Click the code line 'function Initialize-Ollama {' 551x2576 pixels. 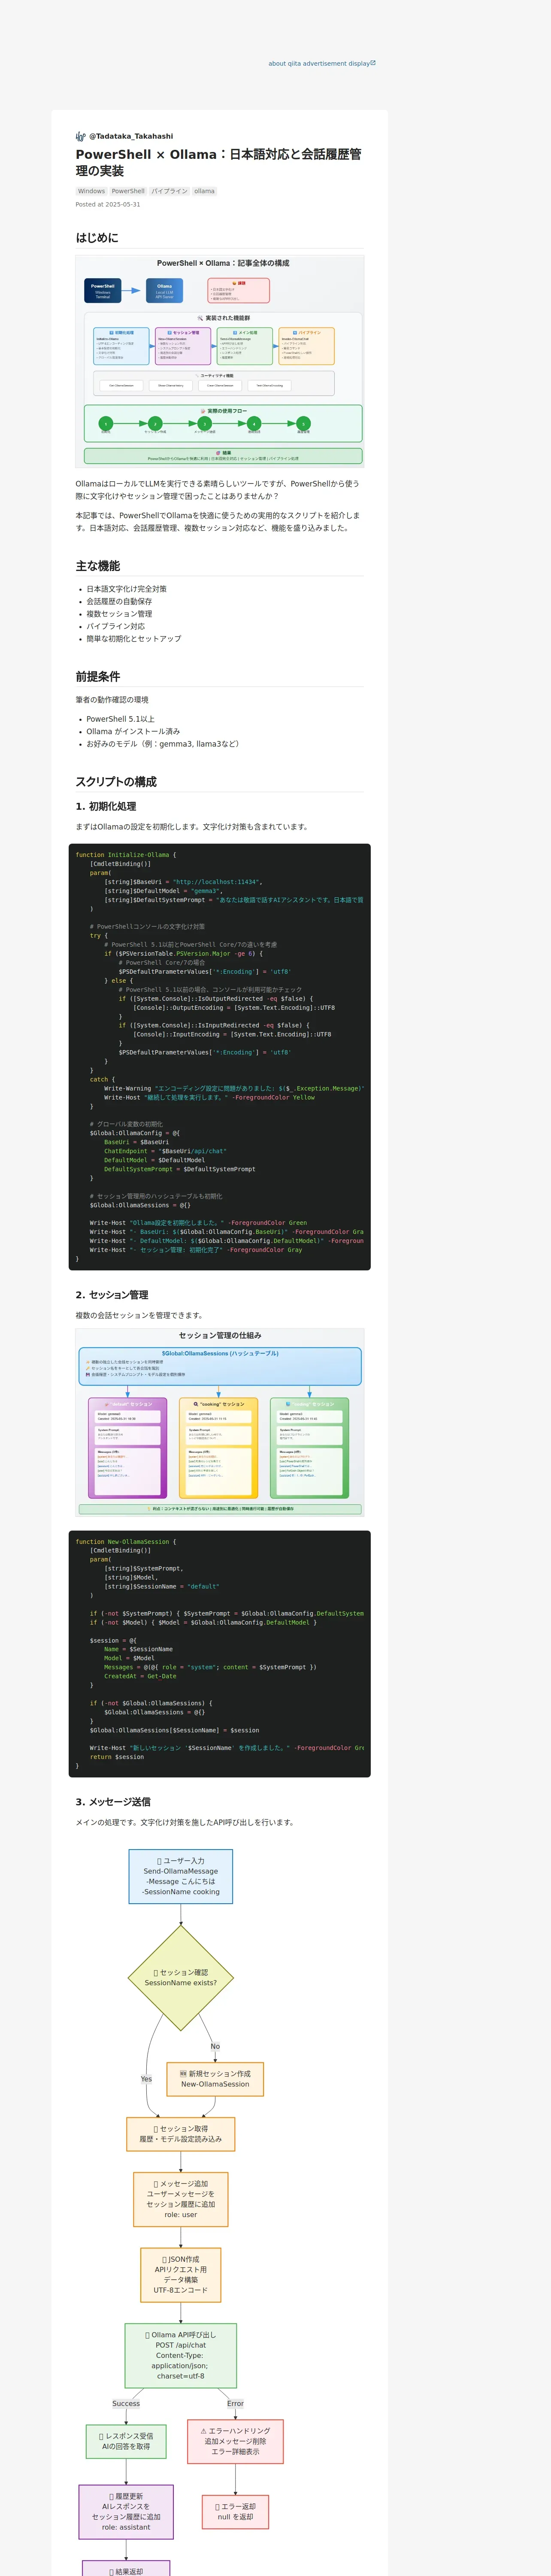pos(126,855)
